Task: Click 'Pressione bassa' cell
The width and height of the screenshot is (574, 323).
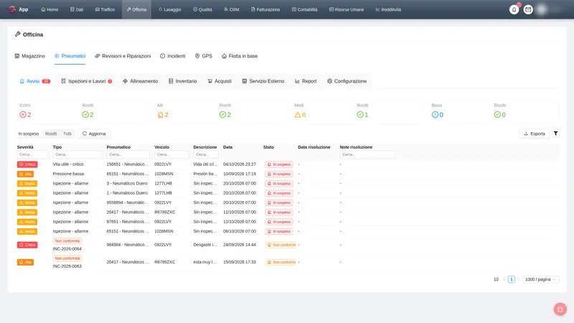Action: pos(68,174)
